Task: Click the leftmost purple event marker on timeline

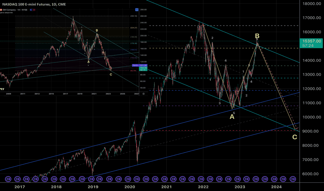Action: click(8, 179)
